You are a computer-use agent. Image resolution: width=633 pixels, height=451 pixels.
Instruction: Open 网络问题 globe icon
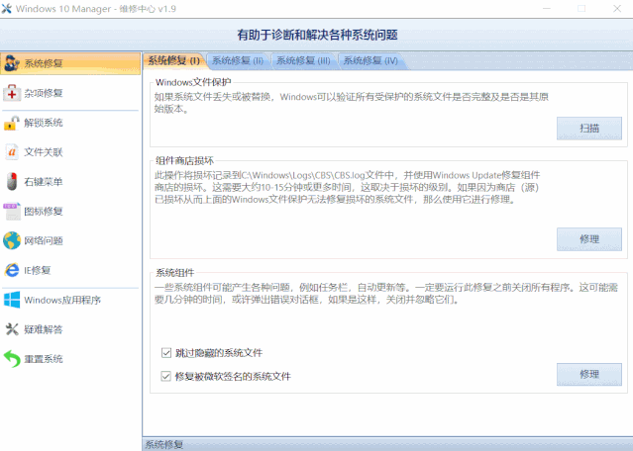(x=12, y=240)
